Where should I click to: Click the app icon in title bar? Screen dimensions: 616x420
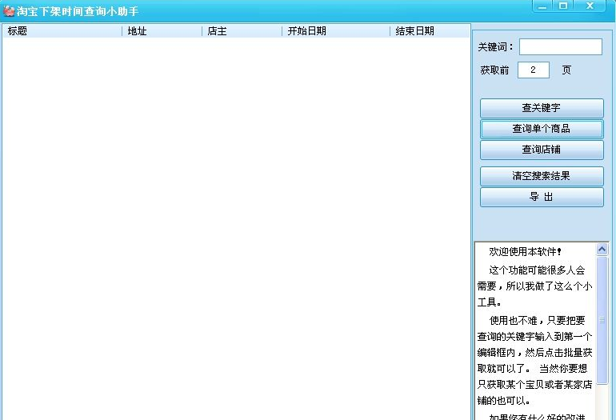[x=9, y=11]
